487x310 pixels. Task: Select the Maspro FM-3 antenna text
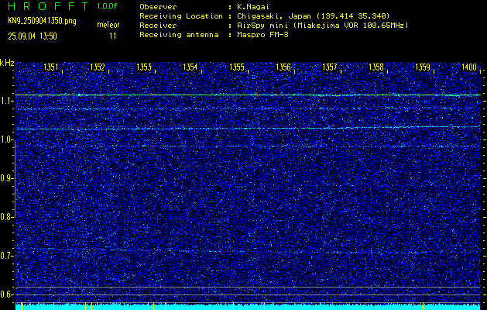tap(262, 35)
